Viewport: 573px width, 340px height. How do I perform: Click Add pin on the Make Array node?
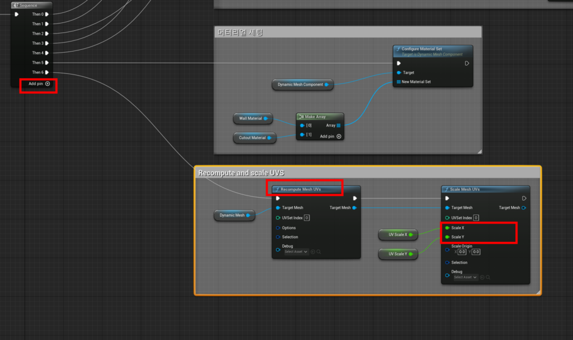coord(331,136)
